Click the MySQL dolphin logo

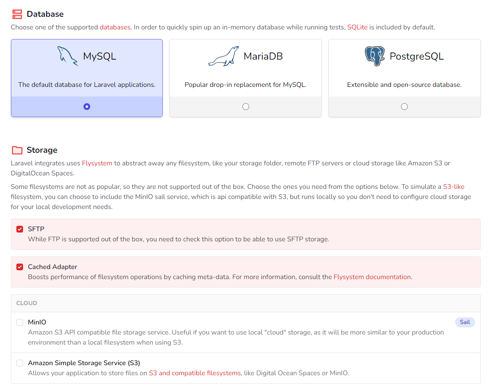point(67,56)
